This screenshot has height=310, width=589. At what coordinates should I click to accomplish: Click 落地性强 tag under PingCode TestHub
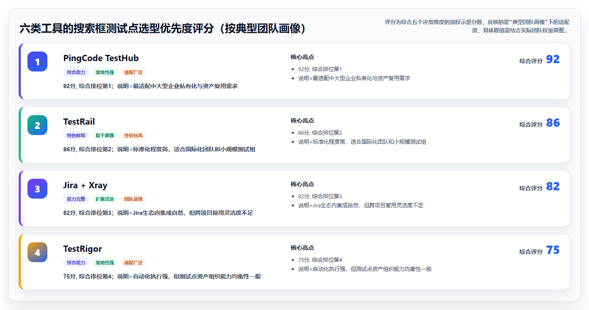coord(105,72)
